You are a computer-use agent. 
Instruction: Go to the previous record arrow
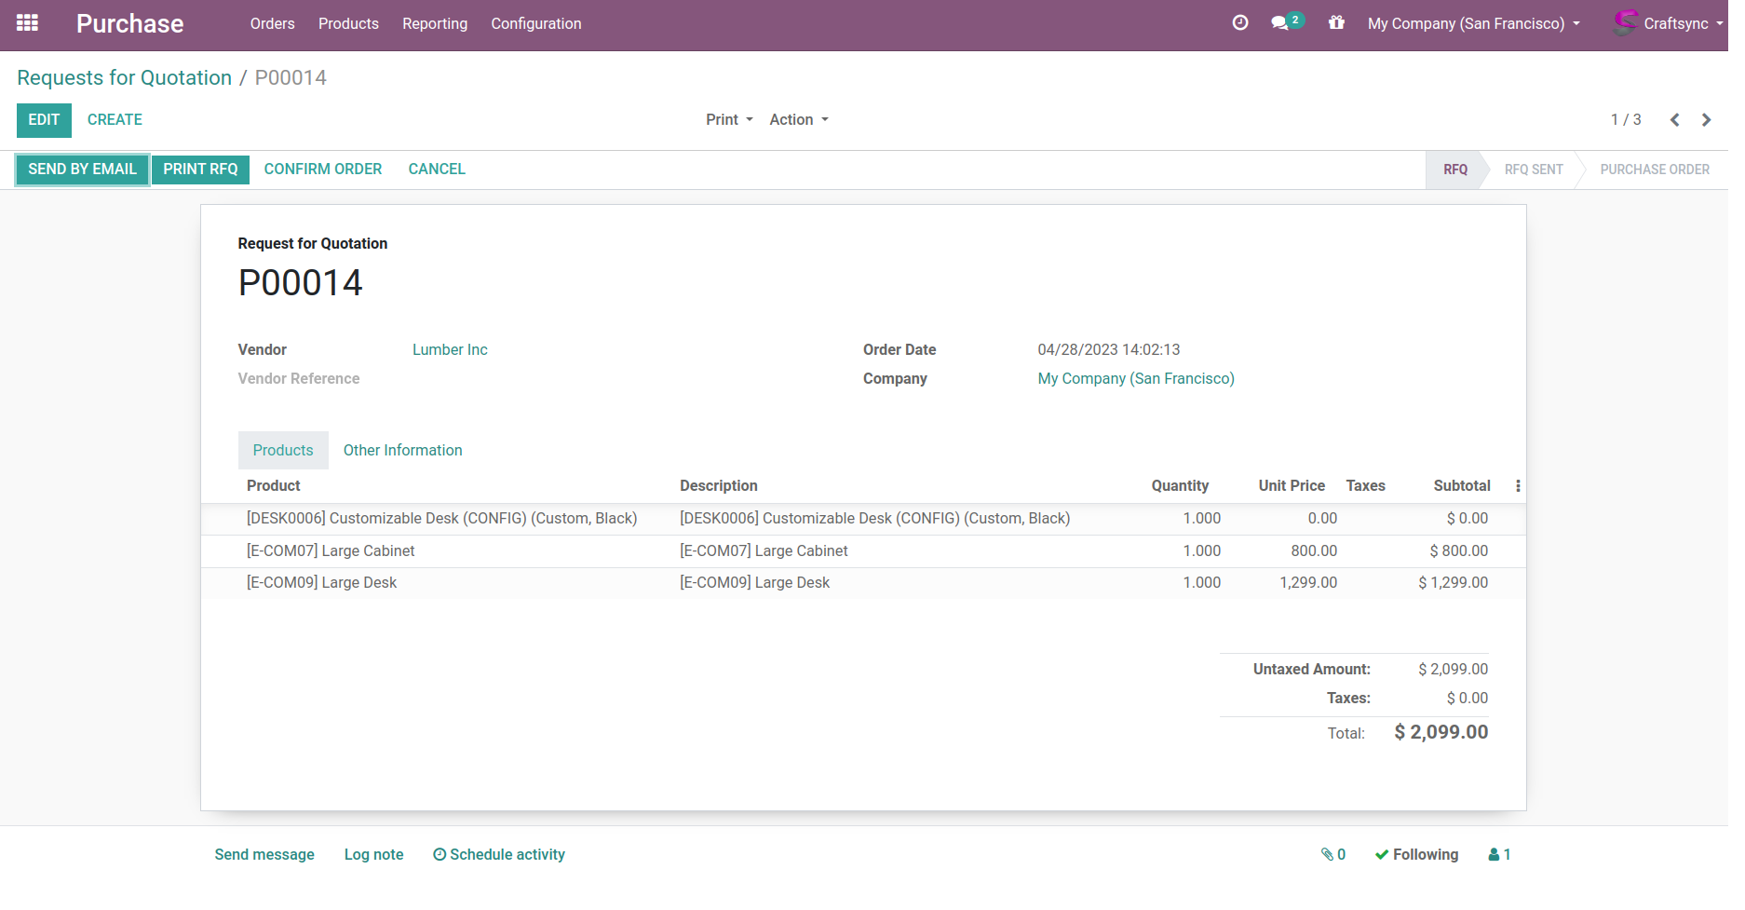pos(1674,120)
